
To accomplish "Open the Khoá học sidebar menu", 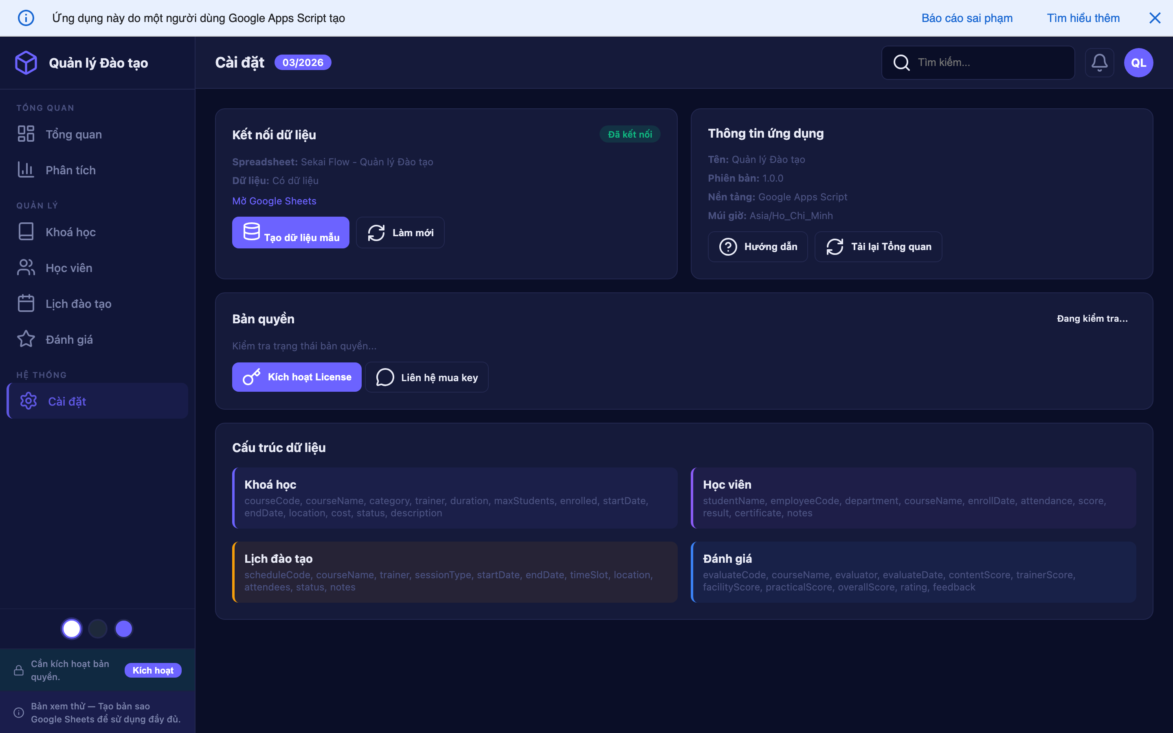I will pyautogui.click(x=70, y=232).
